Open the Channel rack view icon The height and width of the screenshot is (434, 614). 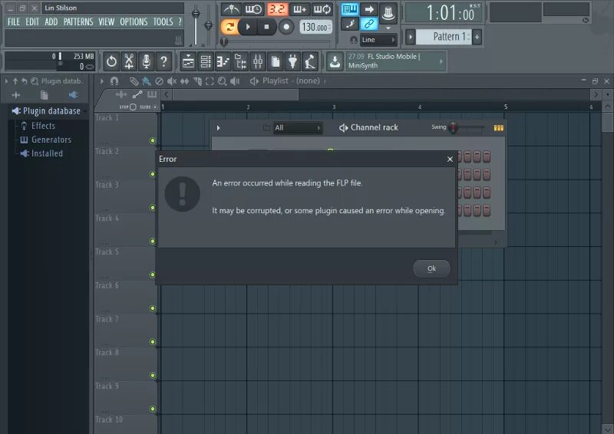(206, 61)
